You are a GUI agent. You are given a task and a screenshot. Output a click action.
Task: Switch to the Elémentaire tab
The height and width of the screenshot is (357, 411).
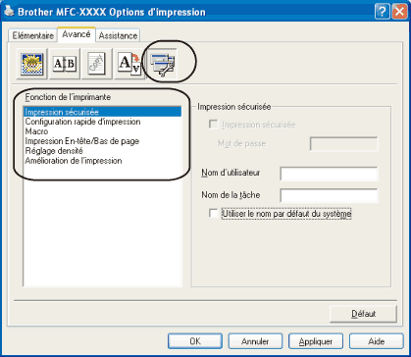coord(32,35)
